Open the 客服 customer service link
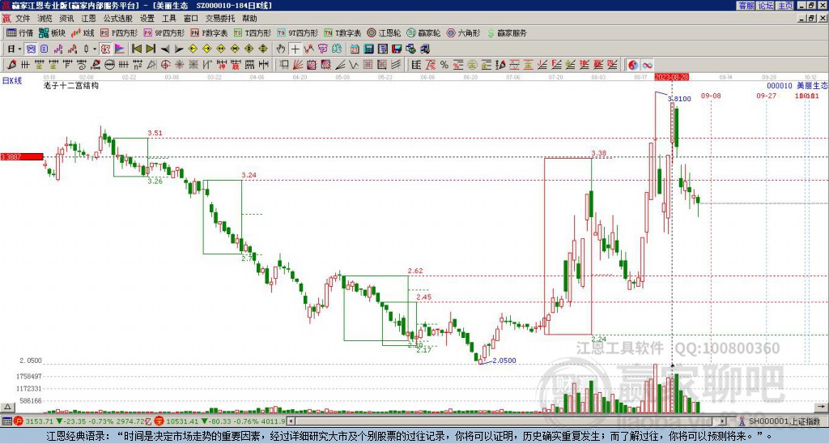The height and width of the screenshot is (444, 829). (x=746, y=6)
